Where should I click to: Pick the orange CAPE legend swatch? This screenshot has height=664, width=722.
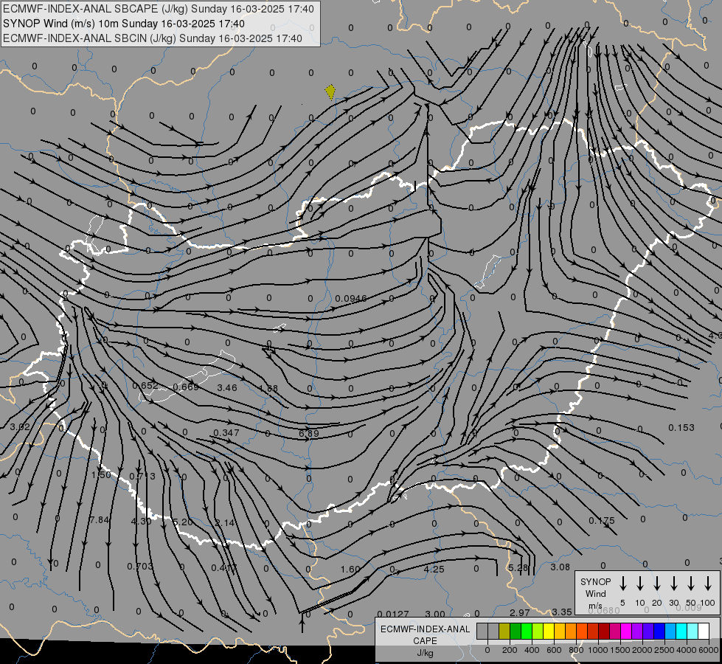tap(572, 631)
